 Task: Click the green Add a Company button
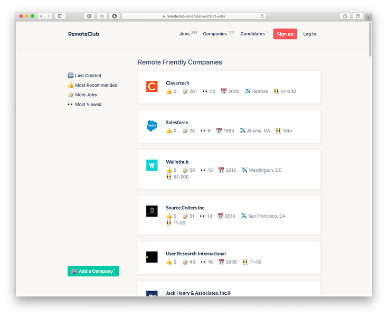coord(93,271)
